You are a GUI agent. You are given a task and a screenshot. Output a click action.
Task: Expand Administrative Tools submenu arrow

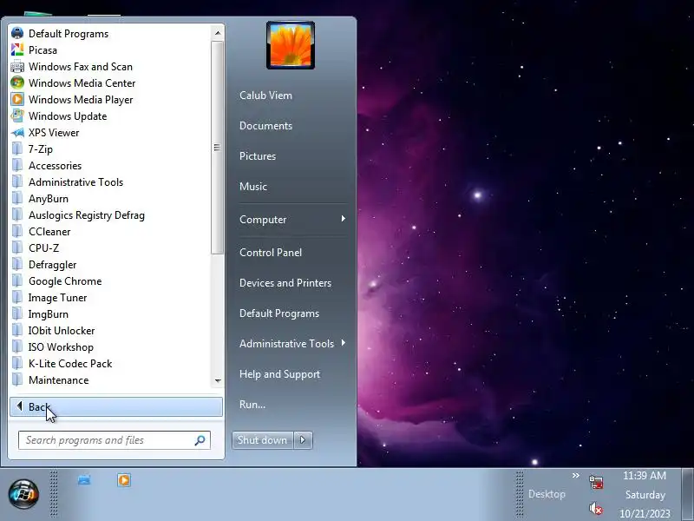tap(343, 343)
